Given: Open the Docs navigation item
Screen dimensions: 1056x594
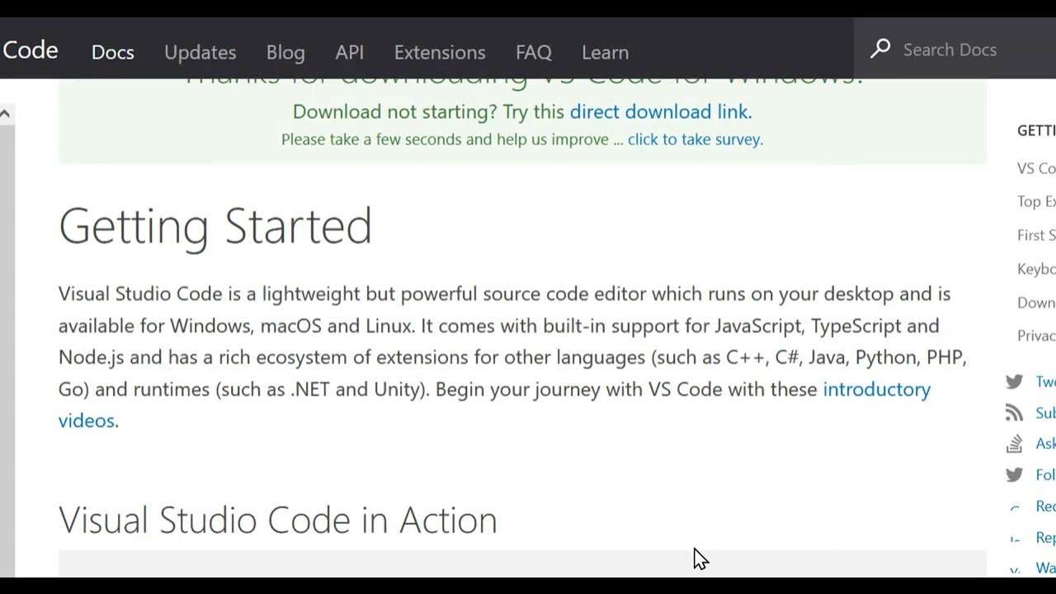Looking at the screenshot, I should pyautogui.click(x=113, y=52).
